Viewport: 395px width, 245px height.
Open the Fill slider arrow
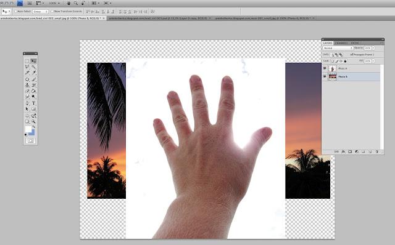tap(373, 61)
